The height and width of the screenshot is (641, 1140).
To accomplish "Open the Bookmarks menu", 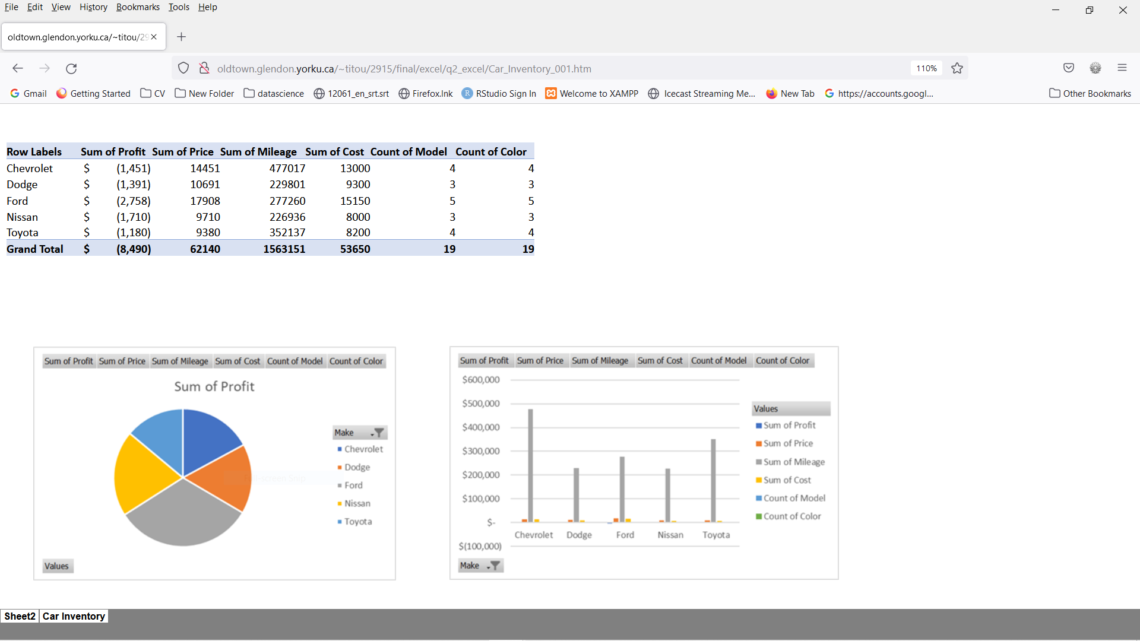I will tap(138, 7).
